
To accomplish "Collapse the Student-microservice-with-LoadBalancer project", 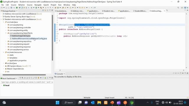I will point(1,19).
